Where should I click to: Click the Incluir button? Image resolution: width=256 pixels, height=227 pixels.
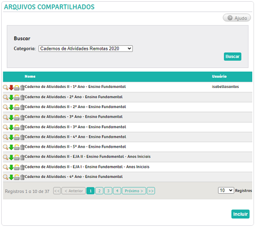[x=240, y=214]
